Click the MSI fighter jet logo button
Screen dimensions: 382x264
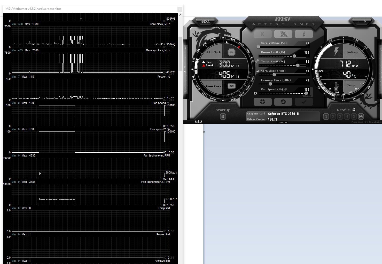283,34
